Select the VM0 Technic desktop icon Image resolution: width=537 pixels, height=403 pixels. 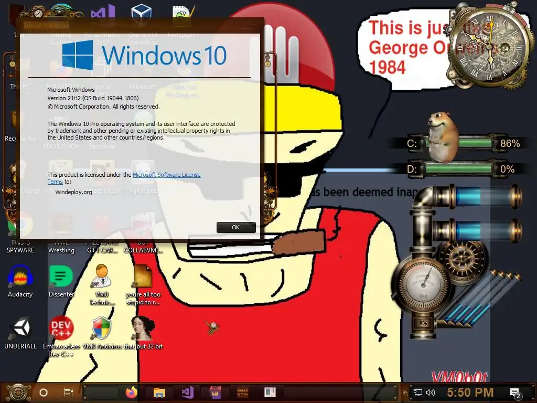[x=102, y=284]
